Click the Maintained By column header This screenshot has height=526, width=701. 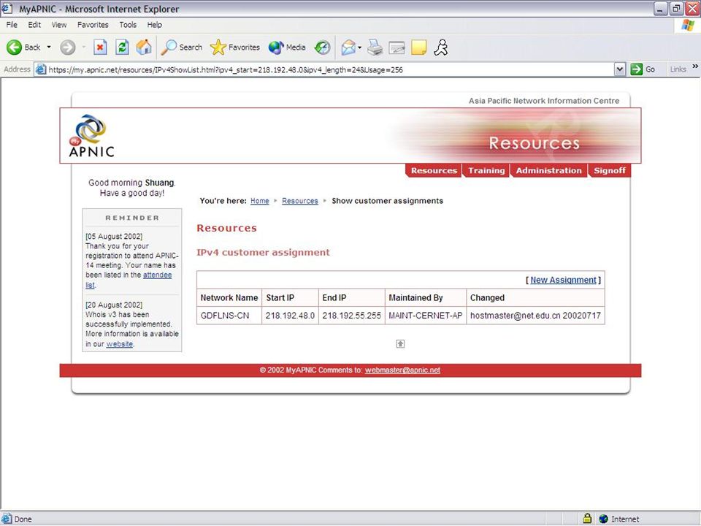click(x=426, y=298)
